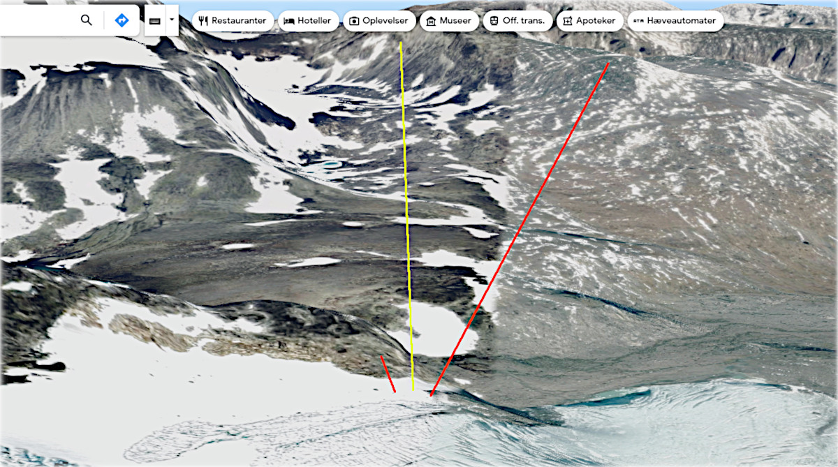Click the train transit icon
Screen dimensions: 838x467
[494, 21]
